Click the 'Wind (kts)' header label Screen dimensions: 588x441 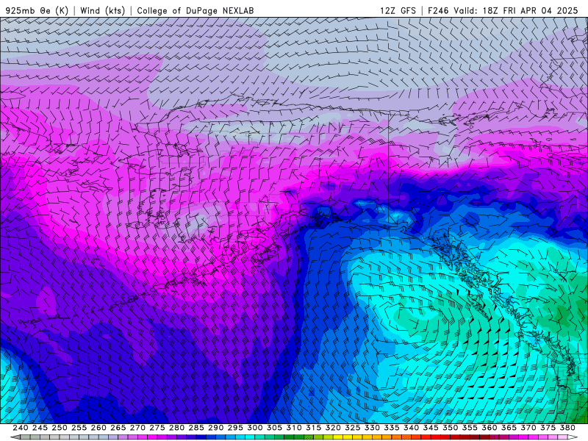pos(102,10)
